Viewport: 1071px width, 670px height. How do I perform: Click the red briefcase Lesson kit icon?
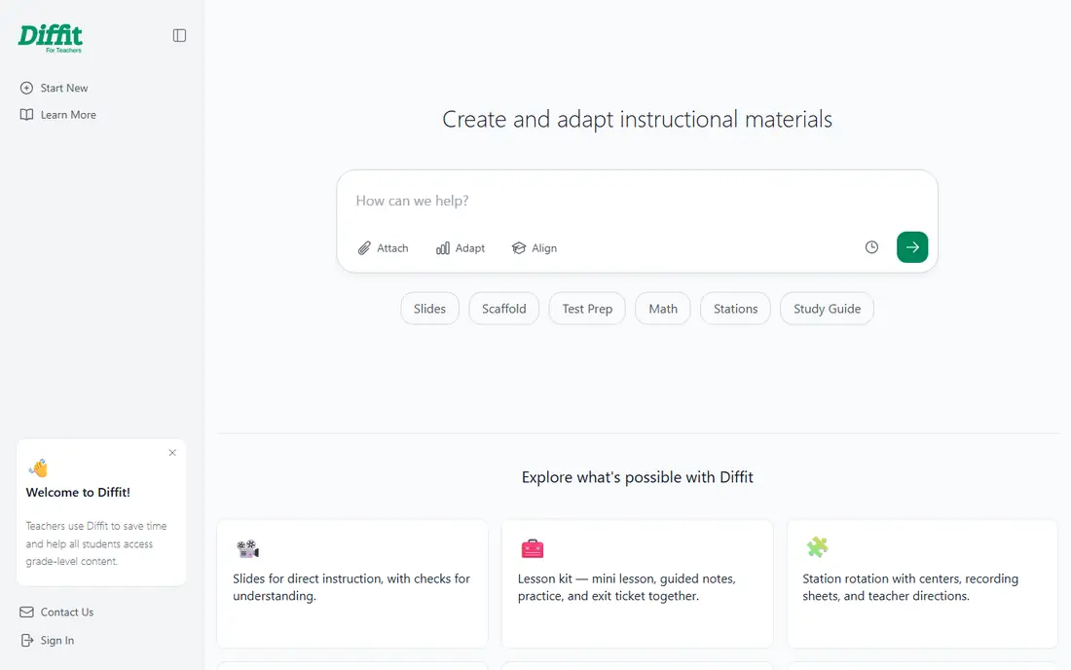532,548
